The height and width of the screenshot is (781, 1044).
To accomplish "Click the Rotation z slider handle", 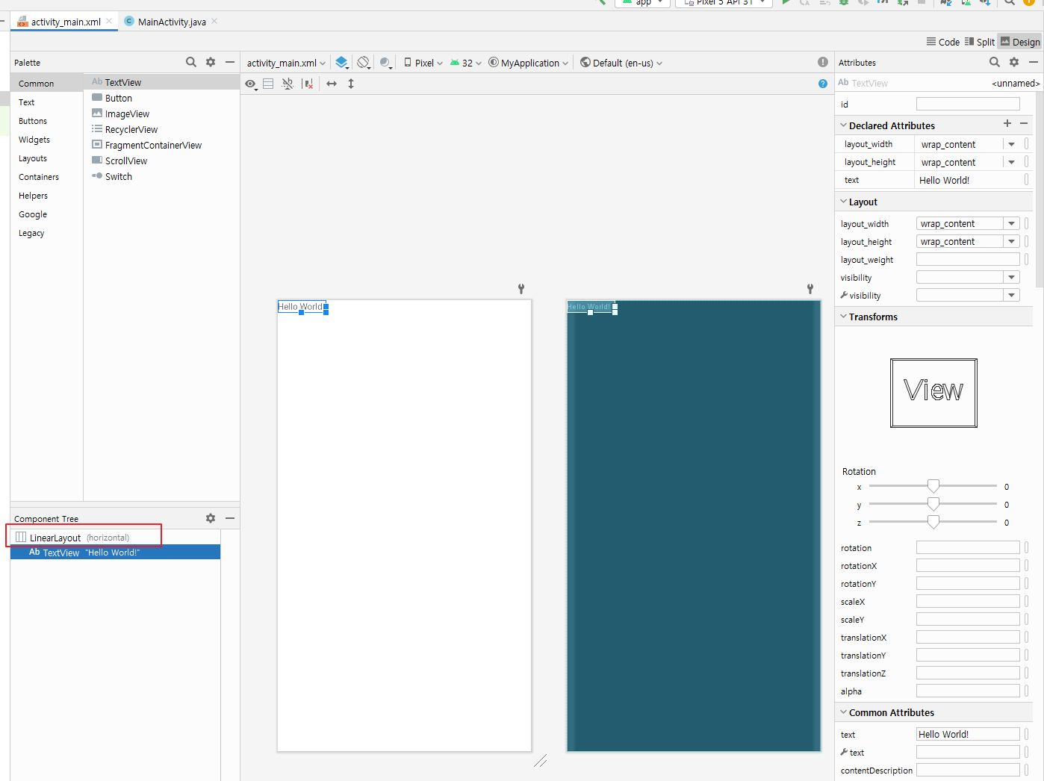I will [933, 522].
